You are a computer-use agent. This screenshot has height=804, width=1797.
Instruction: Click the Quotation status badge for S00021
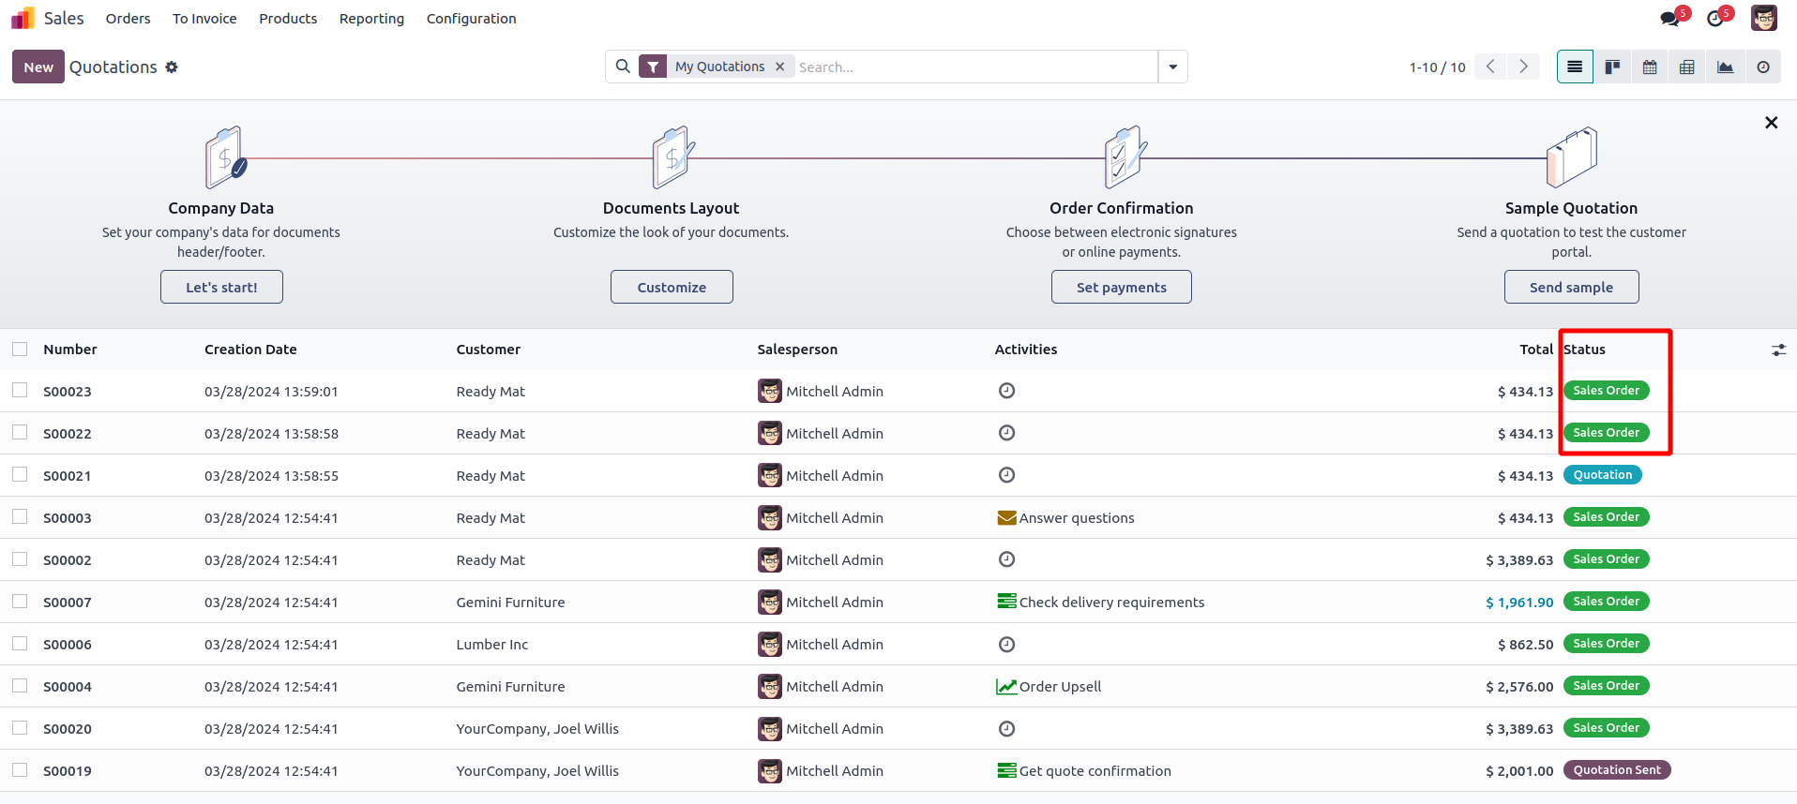[x=1602, y=475]
